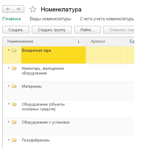Image resolution: width=154 pixels, height=153 pixels.
Task: Click the Ед column header
Action: [x=130, y=41]
